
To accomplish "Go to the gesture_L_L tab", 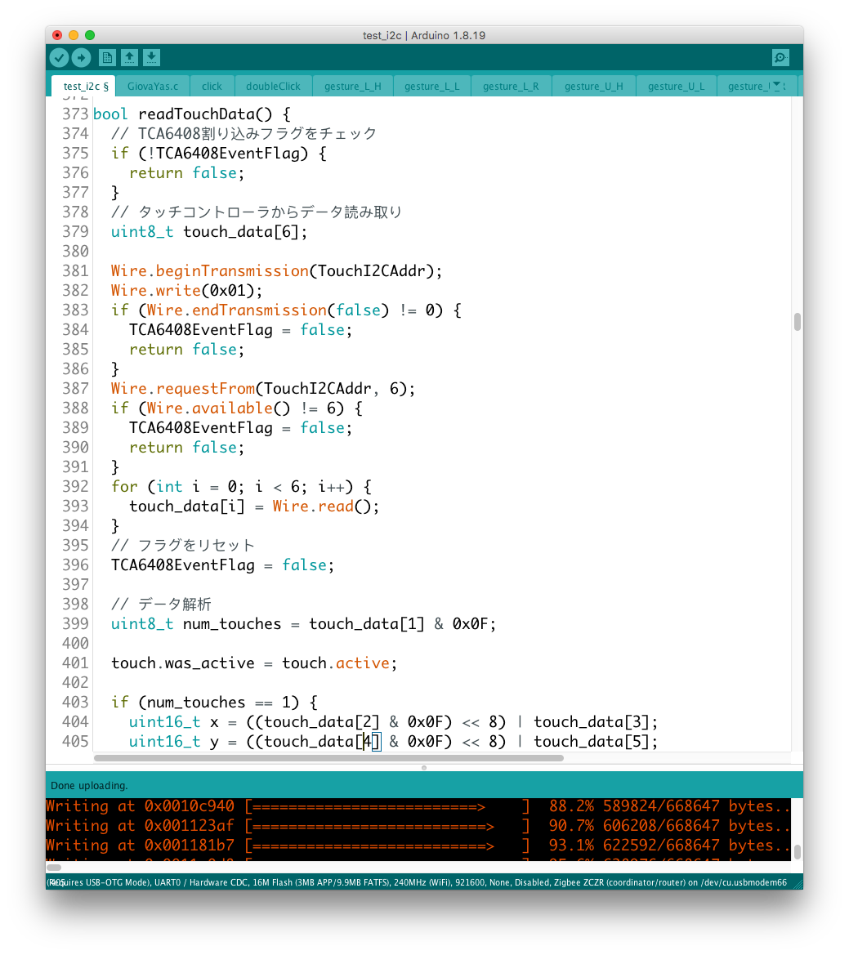I will pos(431,86).
